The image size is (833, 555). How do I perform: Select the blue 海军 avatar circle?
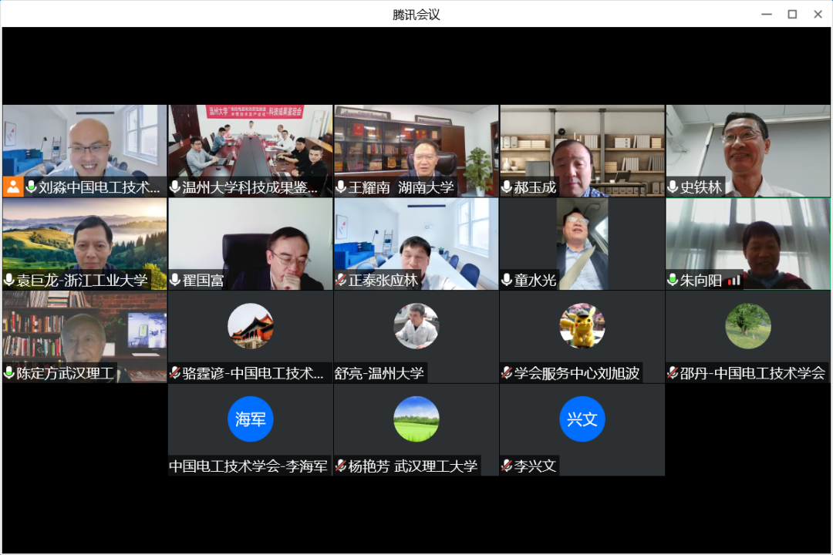click(251, 419)
